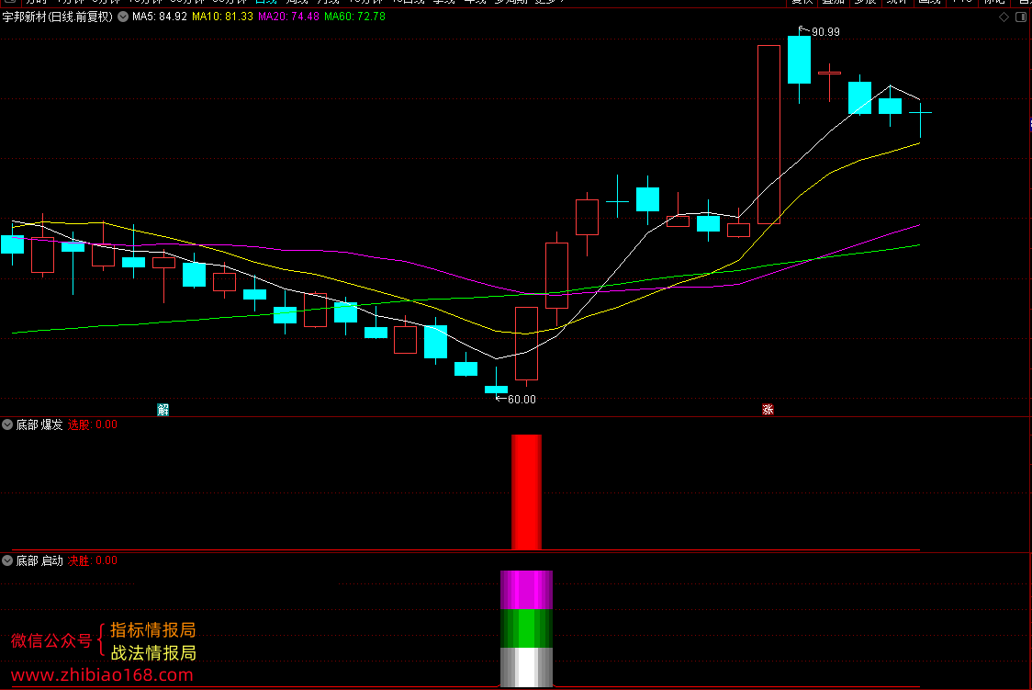
Task: Select the magenta segment of 决胜 signal bar
Action: [x=526, y=590]
